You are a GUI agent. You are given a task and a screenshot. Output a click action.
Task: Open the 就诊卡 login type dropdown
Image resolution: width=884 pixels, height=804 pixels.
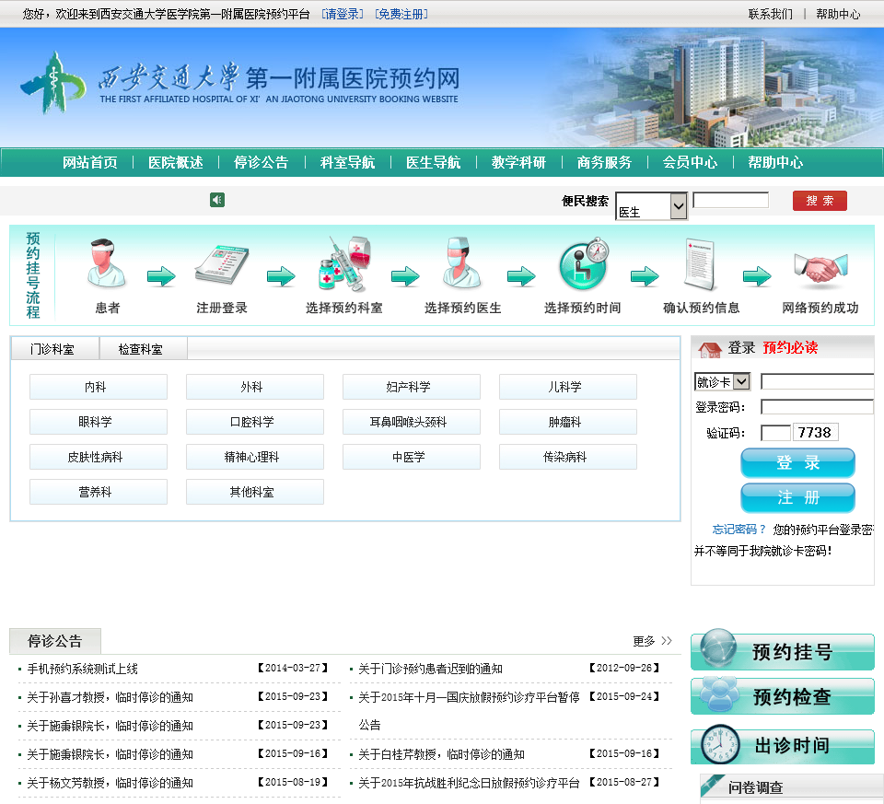(722, 381)
